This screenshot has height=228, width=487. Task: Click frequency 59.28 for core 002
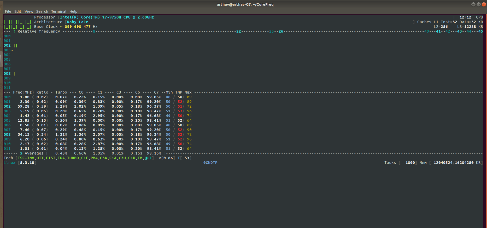[x=24, y=106]
